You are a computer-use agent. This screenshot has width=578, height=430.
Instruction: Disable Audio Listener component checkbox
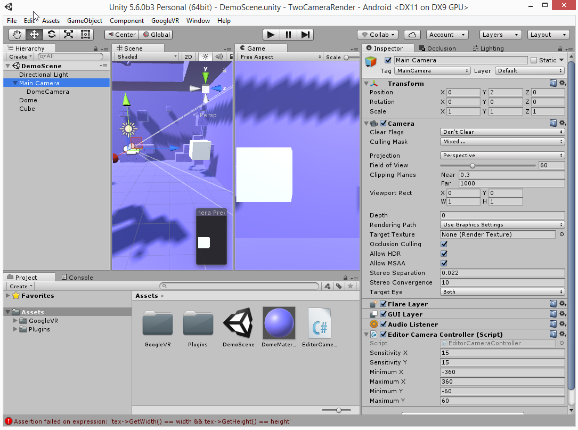coord(384,324)
